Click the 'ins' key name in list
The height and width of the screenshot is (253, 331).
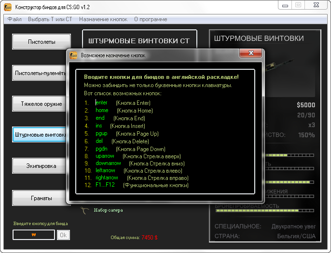tap(99, 126)
